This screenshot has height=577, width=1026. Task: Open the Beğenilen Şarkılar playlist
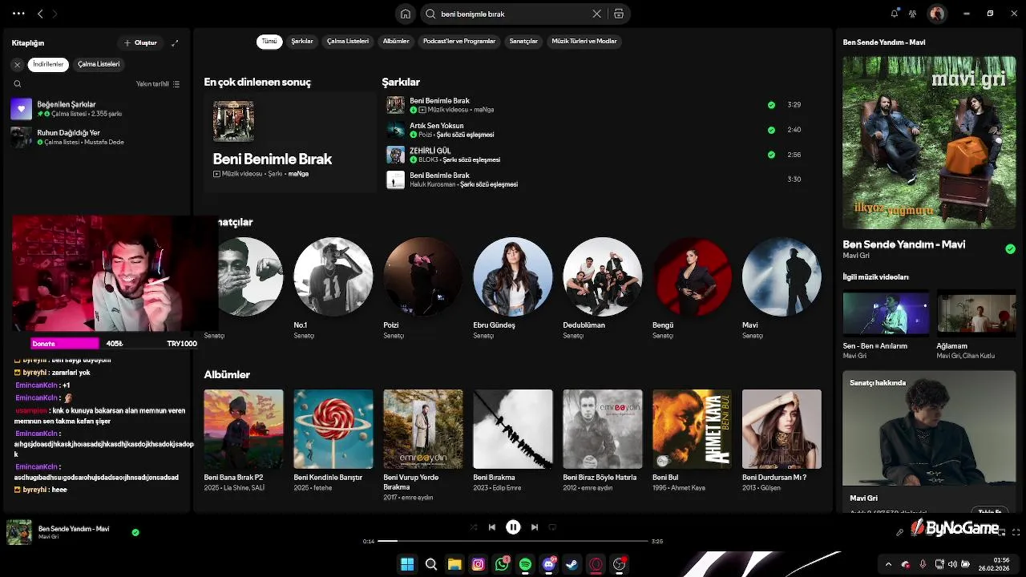point(96,109)
